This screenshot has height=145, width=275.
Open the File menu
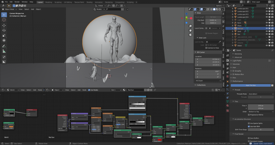(6, 2)
